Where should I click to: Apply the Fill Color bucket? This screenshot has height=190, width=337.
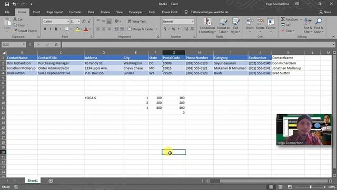(x=77, y=29)
